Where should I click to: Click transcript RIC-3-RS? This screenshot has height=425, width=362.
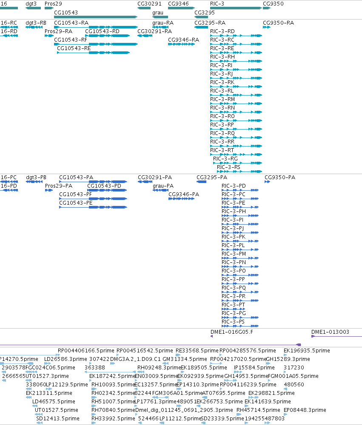click(229, 167)
